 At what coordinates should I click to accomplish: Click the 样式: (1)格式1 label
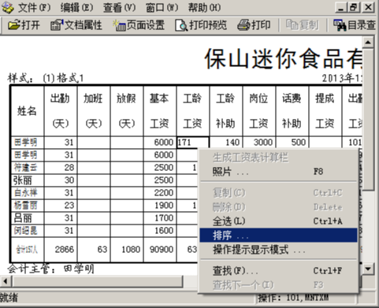(x=46, y=78)
